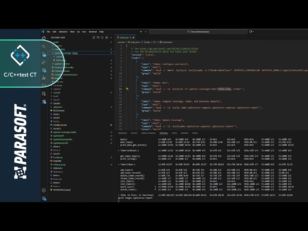
Task: Open the Run menu
Action: [x=84, y=32]
